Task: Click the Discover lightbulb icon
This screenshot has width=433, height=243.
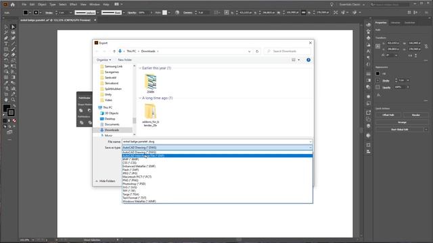Action: [x=332, y=5]
